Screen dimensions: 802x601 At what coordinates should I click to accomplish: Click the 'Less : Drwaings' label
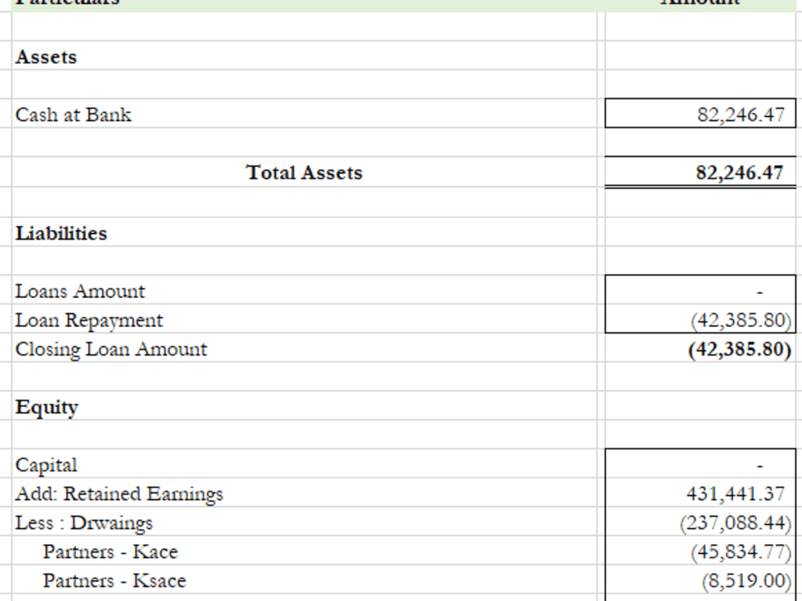[84, 523]
